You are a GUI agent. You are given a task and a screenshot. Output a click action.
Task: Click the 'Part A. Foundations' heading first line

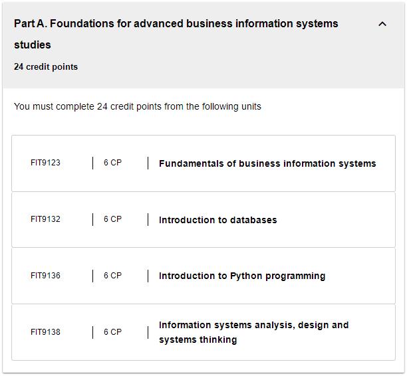tap(176, 24)
